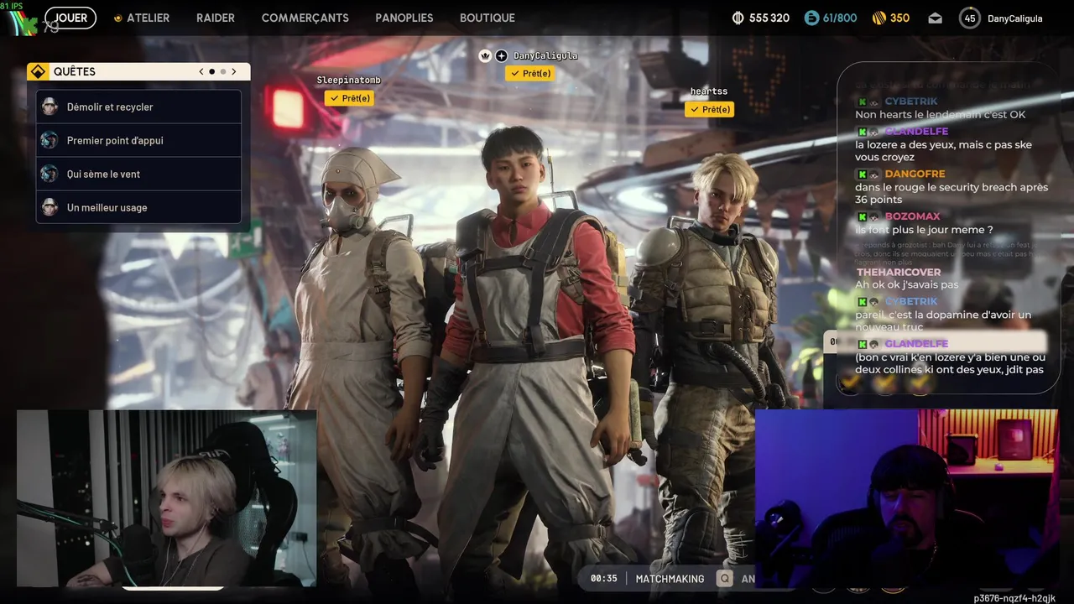Image resolution: width=1074 pixels, height=604 pixels.
Task: Click the message 'ils font plus le jour meme ?'
Action: [x=924, y=230]
